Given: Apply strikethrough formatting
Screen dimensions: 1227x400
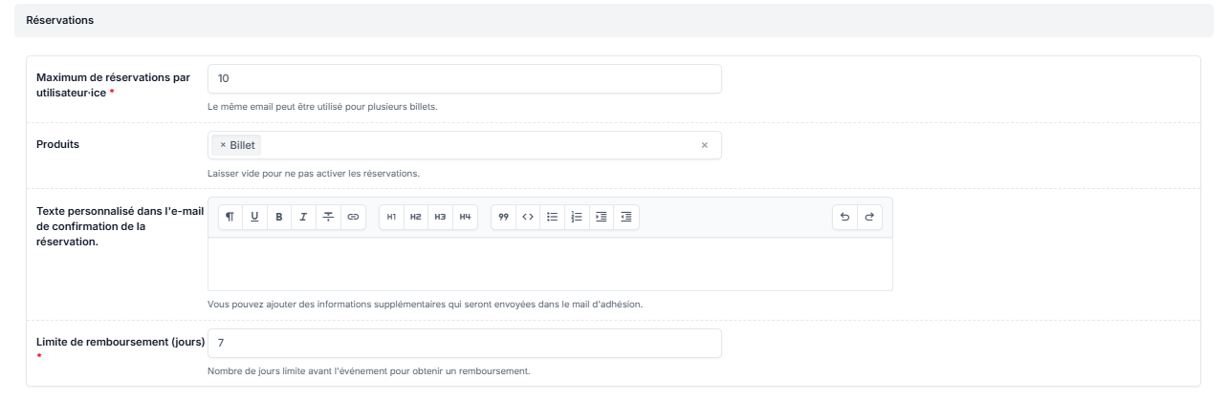Looking at the screenshot, I should pos(328,217).
